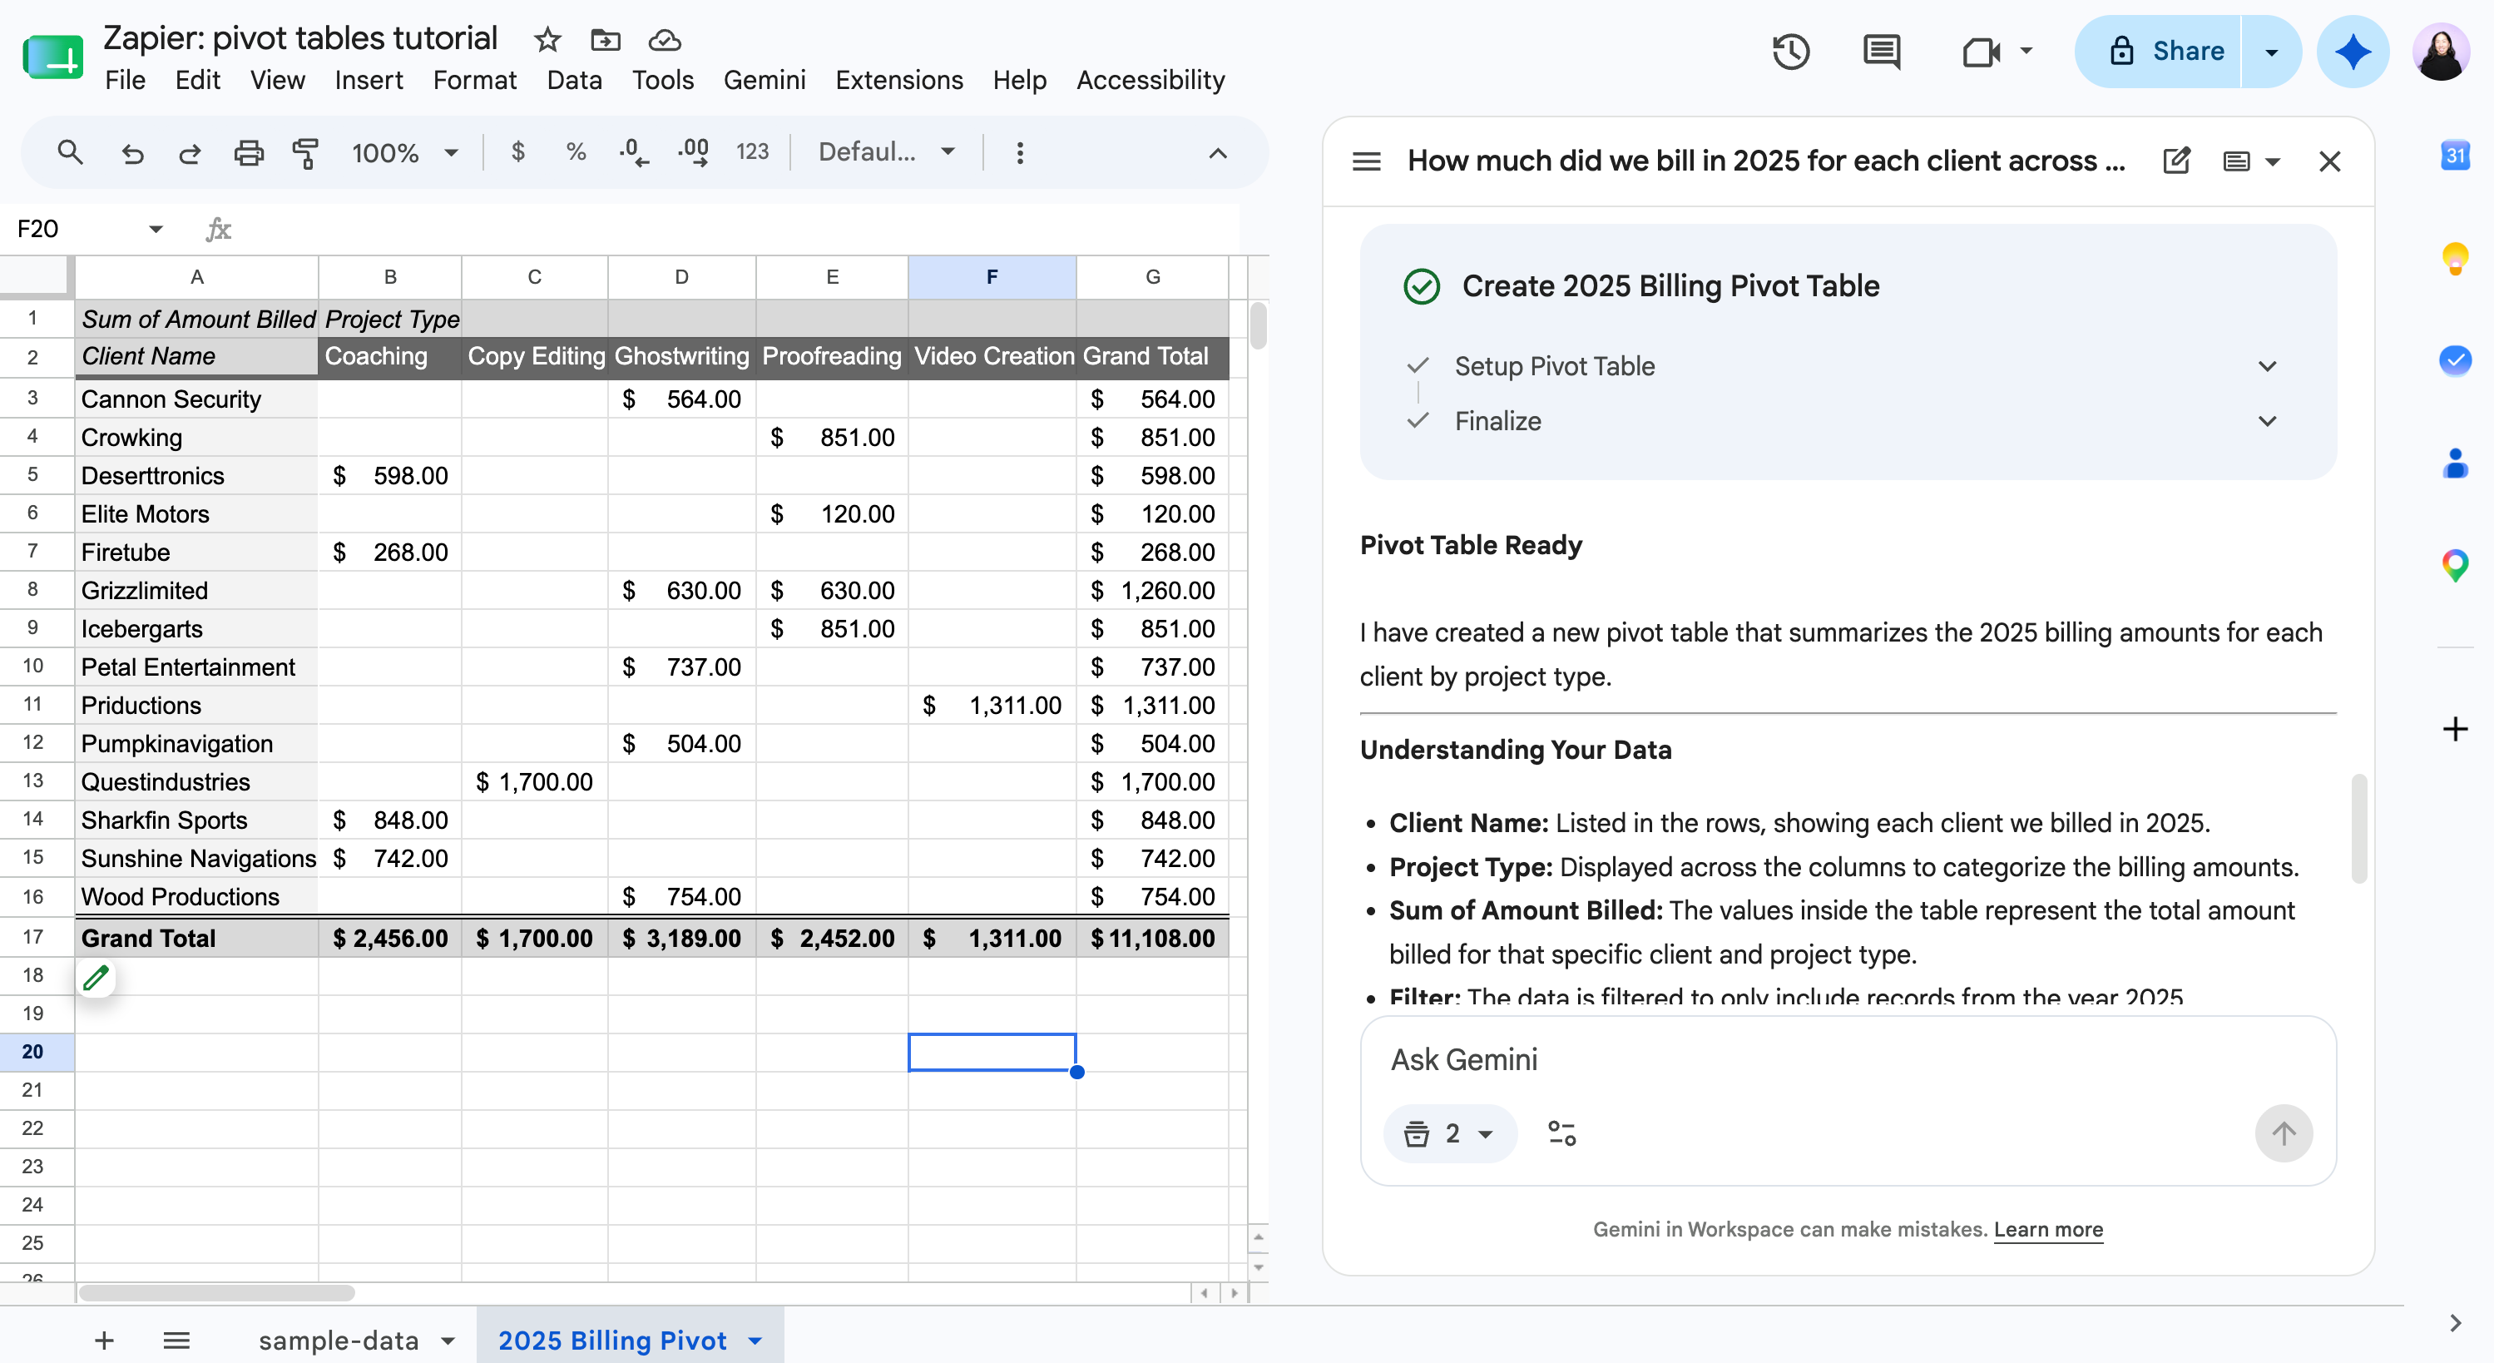
Task: Expand the Setup Pivot Table step
Action: [2267, 366]
